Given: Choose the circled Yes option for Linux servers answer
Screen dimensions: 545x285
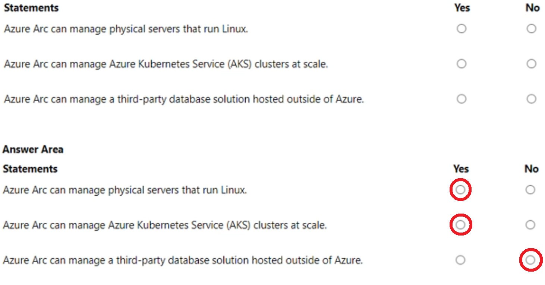Looking at the screenshot, I should click(x=460, y=190).
